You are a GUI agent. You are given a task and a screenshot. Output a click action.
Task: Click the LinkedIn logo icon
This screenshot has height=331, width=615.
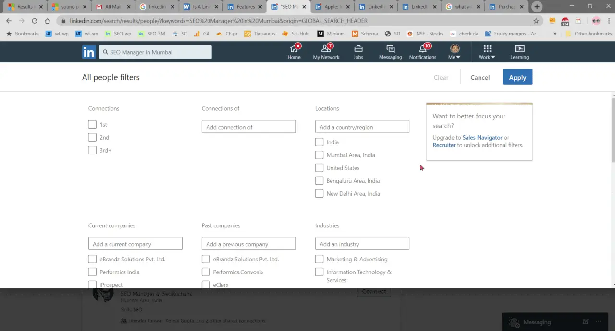(x=89, y=52)
